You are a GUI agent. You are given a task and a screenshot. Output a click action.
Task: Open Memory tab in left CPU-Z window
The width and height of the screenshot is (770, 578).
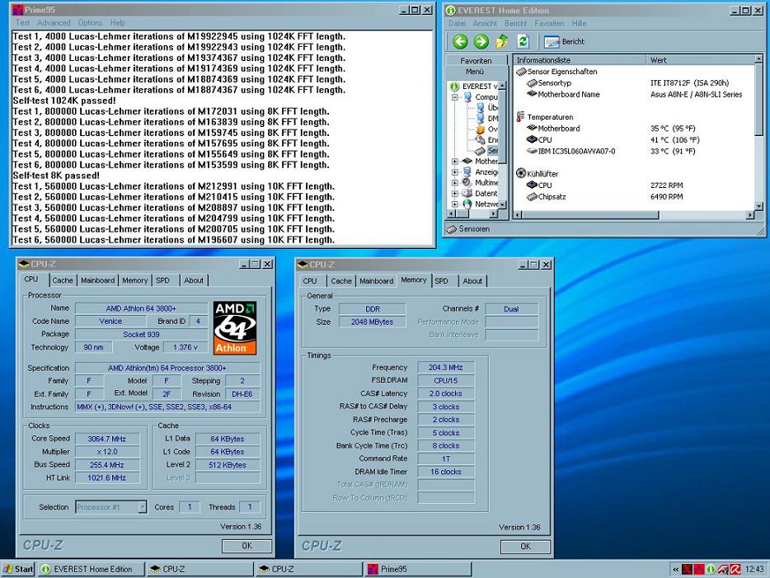(134, 280)
